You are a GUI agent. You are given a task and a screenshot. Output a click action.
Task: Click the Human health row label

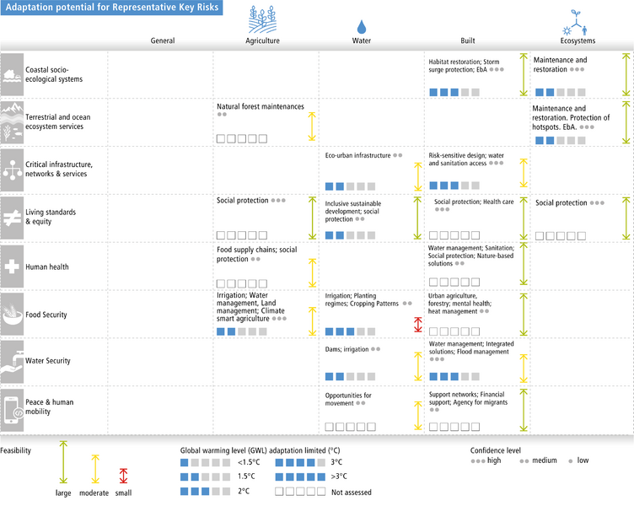click(47, 267)
